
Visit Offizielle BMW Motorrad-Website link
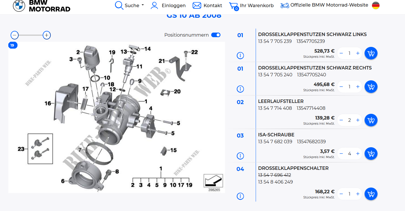[329, 5]
